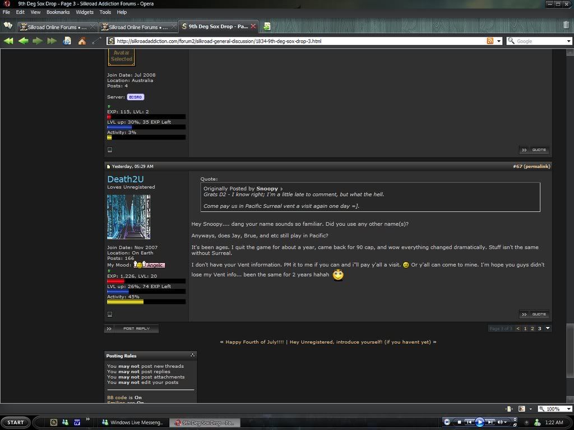Click Death2U's online status indicator
The height and width of the screenshot is (430, 574).
109,314
